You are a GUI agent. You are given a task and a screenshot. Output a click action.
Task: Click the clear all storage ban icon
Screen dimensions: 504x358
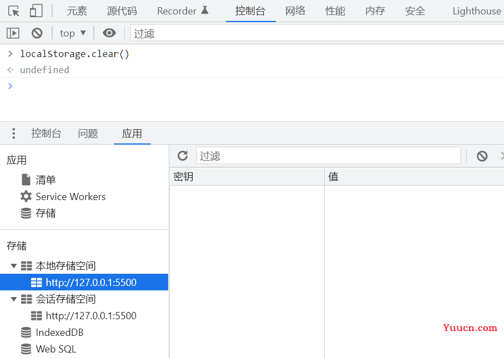(482, 156)
